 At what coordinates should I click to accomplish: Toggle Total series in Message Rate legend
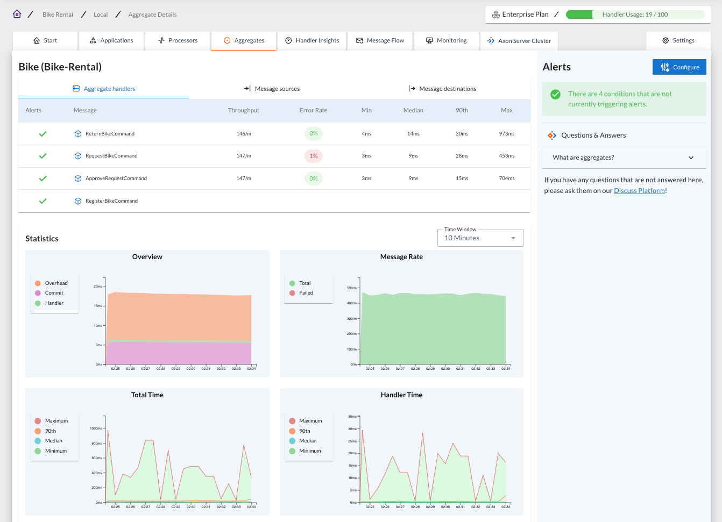pyautogui.click(x=300, y=283)
